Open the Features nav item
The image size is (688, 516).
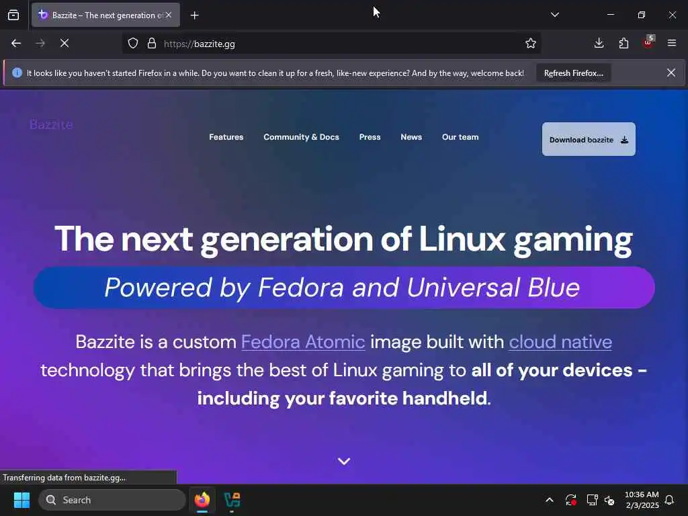226,137
